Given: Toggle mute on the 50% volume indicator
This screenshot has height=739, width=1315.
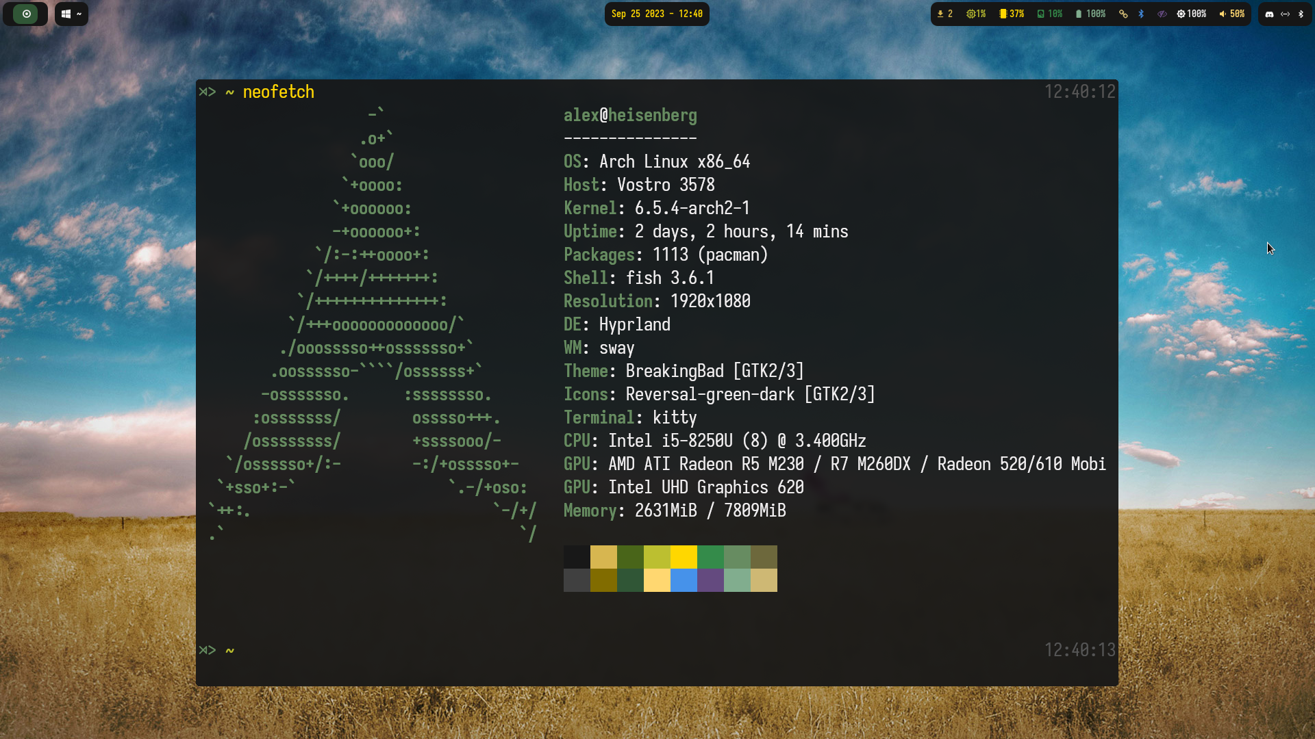Looking at the screenshot, I should coord(1231,14).
